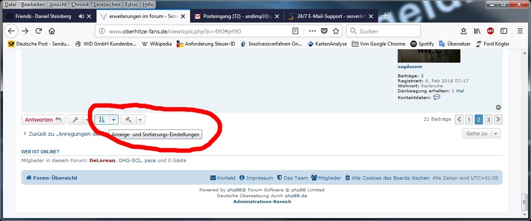The height and width of the screenshot is (221, 531).
Task: Jump to top of post arrow
Action: [x=498, y=107]
